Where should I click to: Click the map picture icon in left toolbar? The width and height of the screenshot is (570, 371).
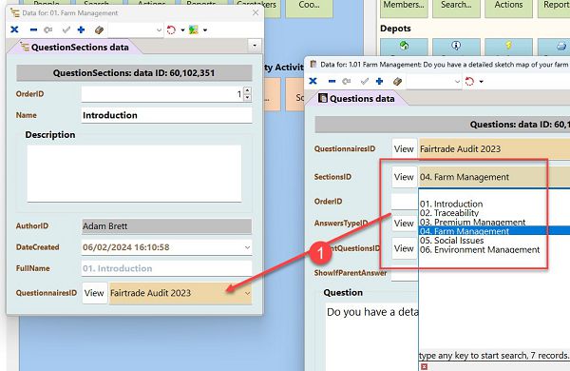(x=194, y=29)
